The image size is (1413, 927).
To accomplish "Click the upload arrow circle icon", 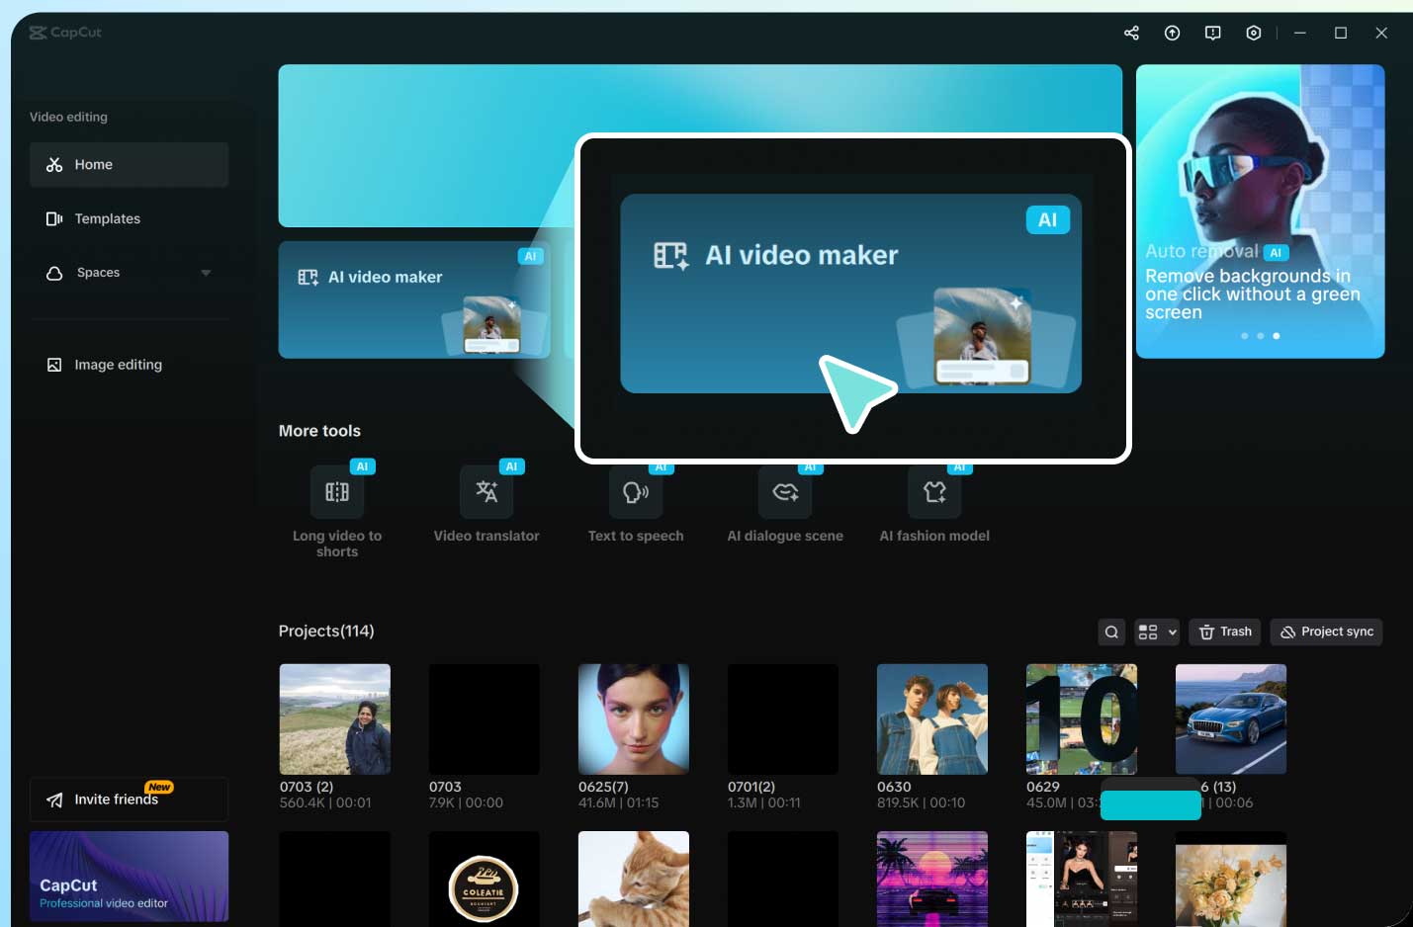I will (x=1172, y=33).
